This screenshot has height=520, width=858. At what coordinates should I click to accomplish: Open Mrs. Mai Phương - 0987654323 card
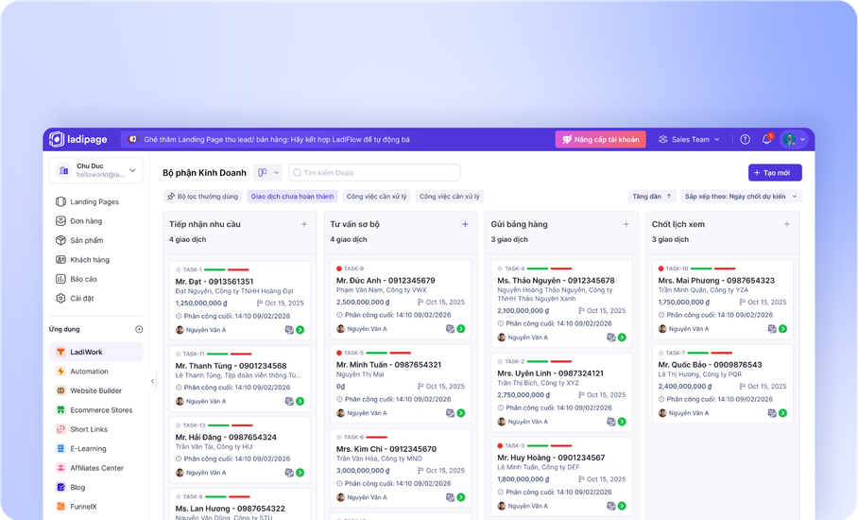point(722,300)
